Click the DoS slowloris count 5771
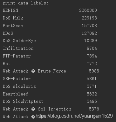116x122 pixels. coord(92,86)
